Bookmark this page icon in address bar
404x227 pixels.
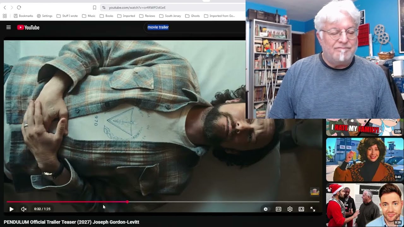(x=94, y=8)
